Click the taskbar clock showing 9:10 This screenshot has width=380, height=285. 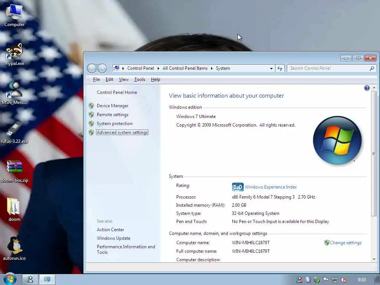tap(361, 280)
